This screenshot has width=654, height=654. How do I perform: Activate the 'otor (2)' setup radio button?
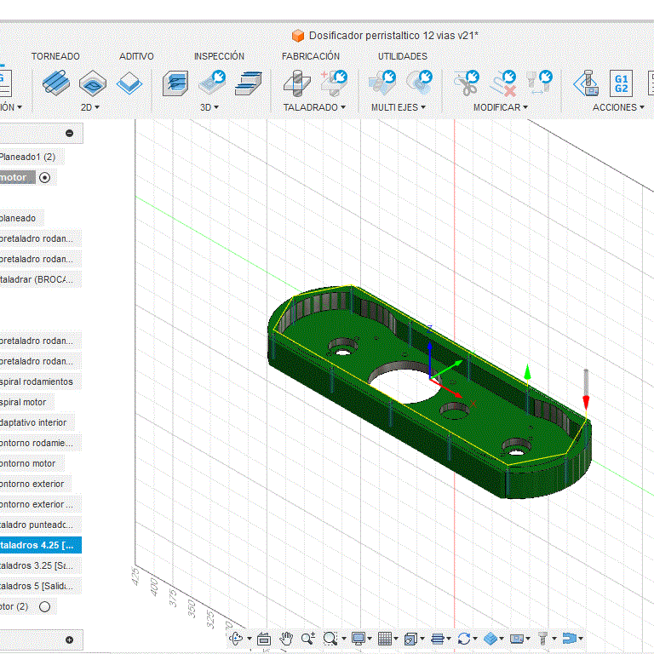(x=44, y=606)
